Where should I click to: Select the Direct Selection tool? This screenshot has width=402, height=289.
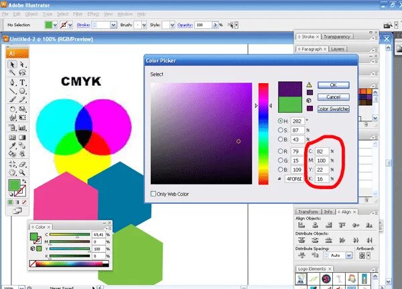[22, 64]
